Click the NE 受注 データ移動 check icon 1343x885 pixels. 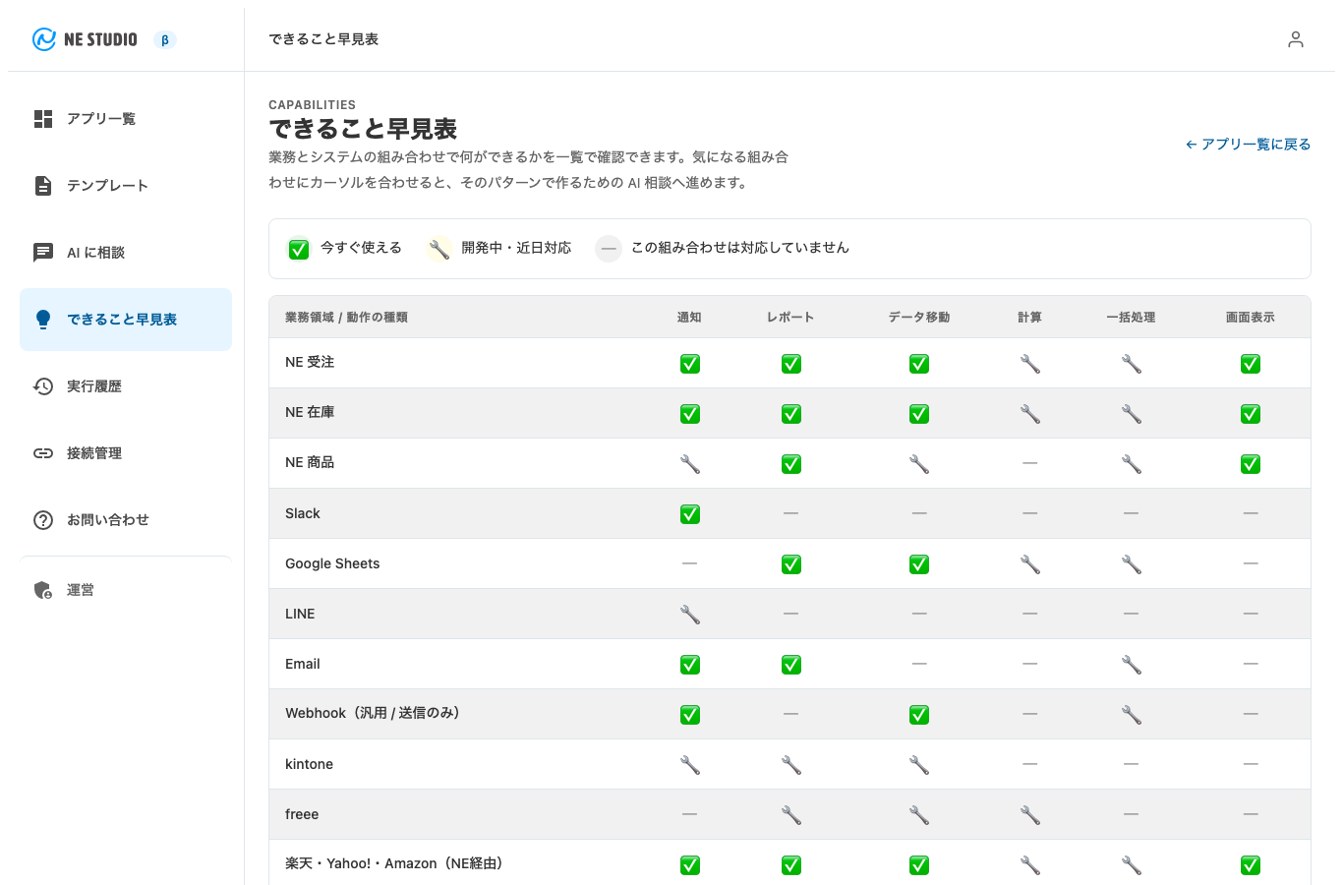click(919, 364)
